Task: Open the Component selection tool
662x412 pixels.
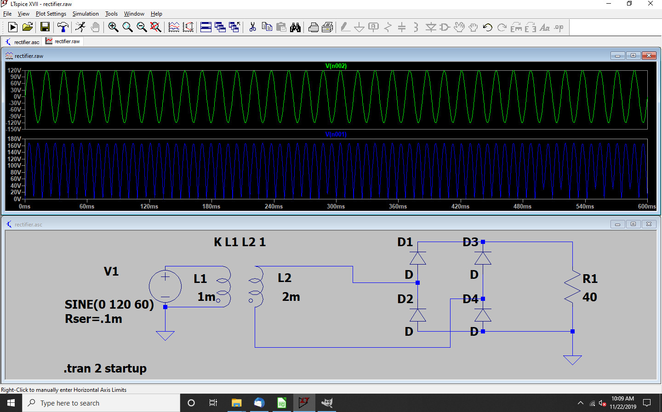Action: (x=444, y=27)
